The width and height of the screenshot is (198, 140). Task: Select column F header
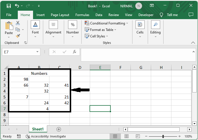point(121,67)
